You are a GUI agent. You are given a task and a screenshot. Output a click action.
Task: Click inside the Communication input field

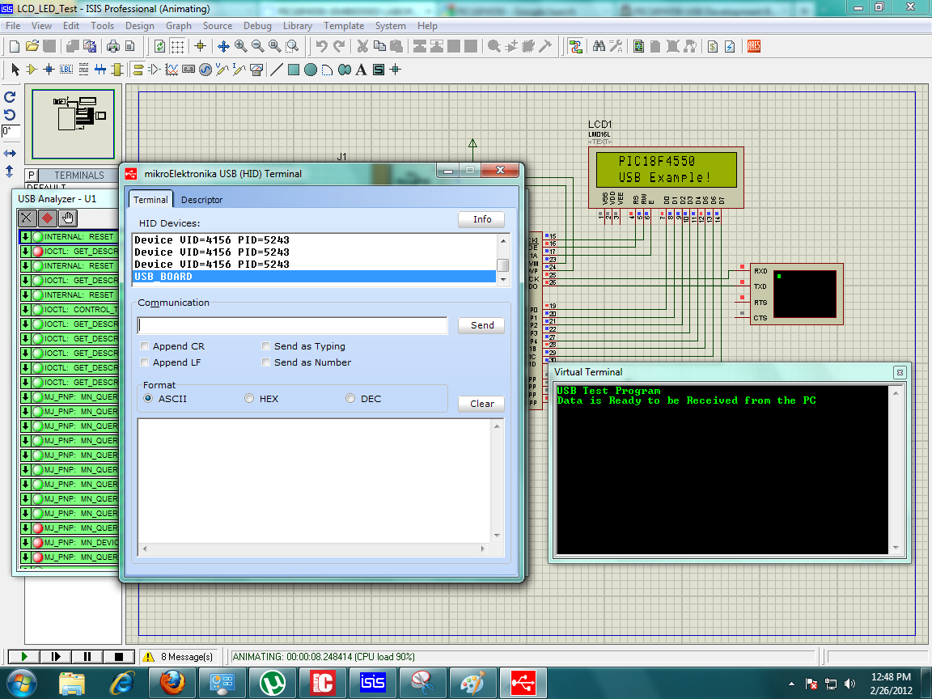(291, 325)
